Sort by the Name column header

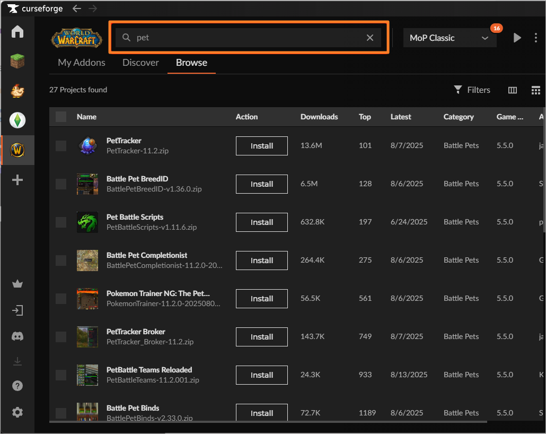(x=87, y=117)
